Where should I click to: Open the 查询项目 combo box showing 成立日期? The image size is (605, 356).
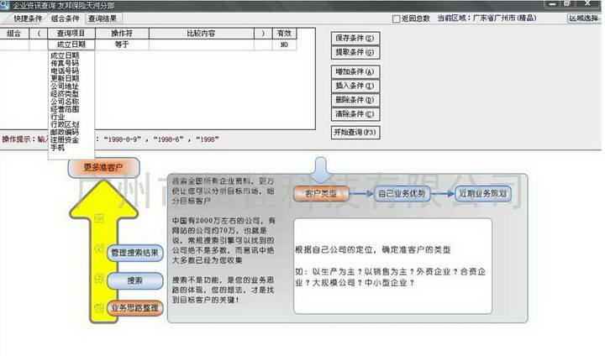click(71, 44)
